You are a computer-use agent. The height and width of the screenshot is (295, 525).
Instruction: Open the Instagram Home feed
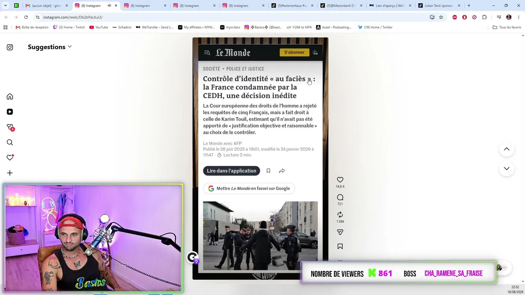click(x=10, y=97)
